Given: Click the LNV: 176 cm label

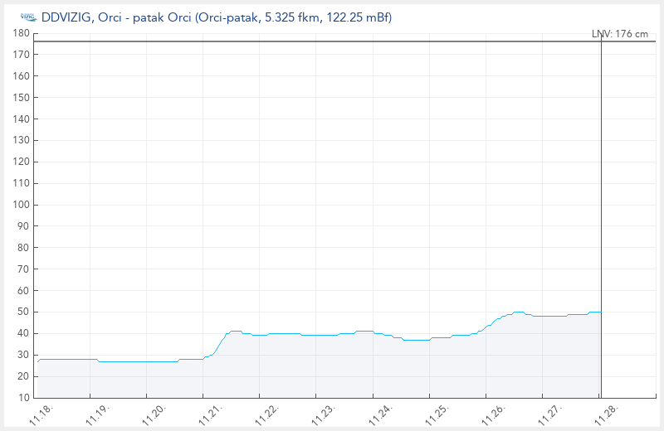Looking at the screenshot, I should coord(619,34).
